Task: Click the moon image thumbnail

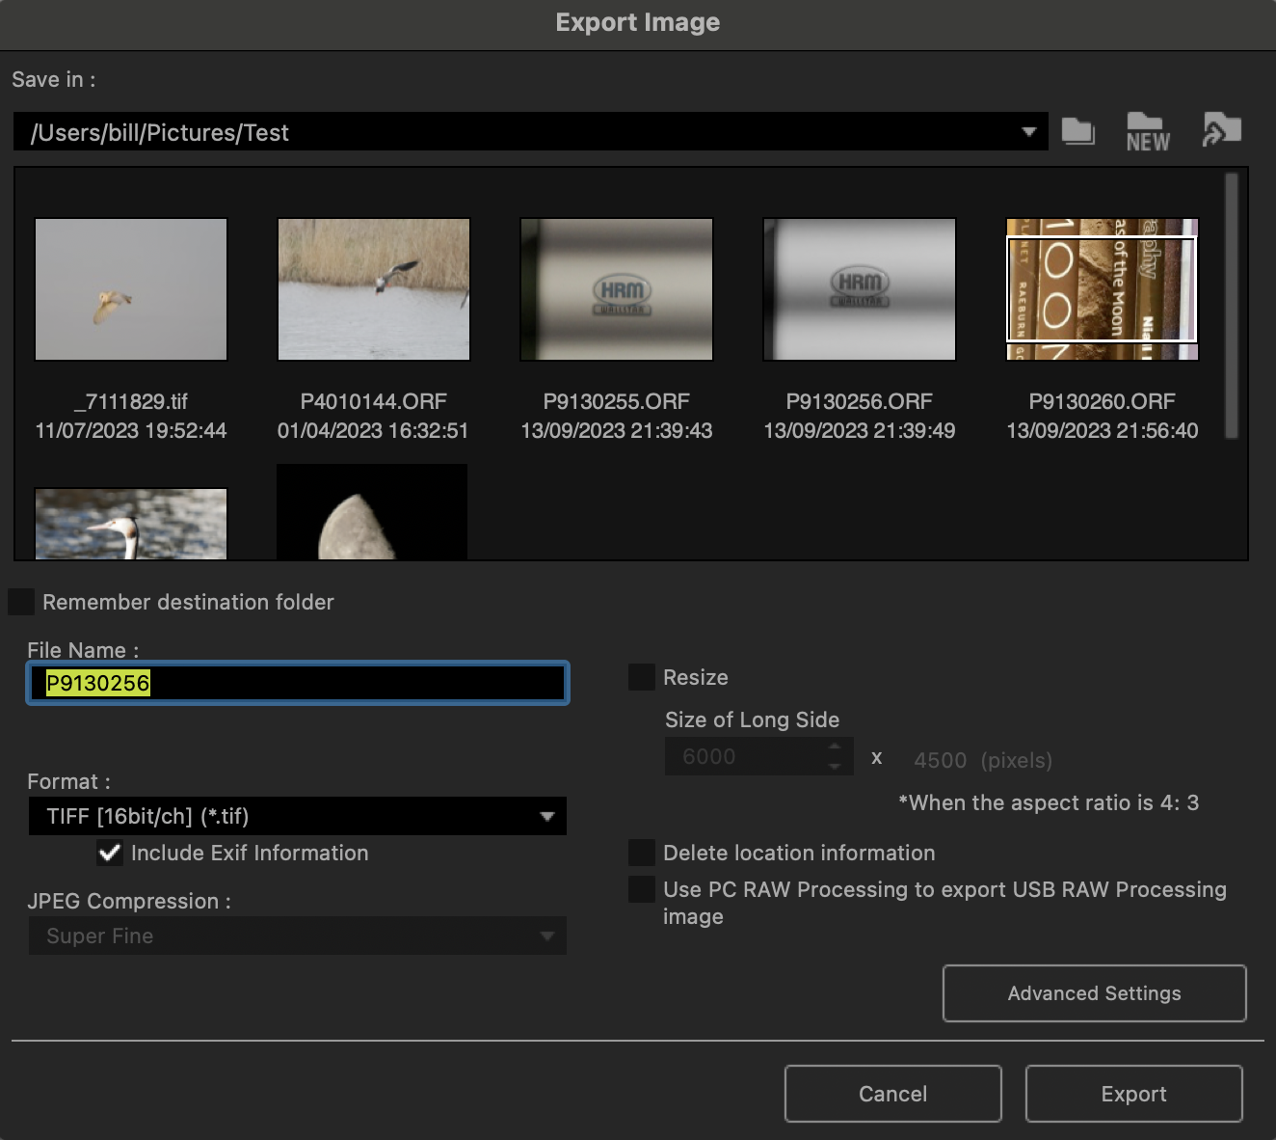Action: [372, 513]
